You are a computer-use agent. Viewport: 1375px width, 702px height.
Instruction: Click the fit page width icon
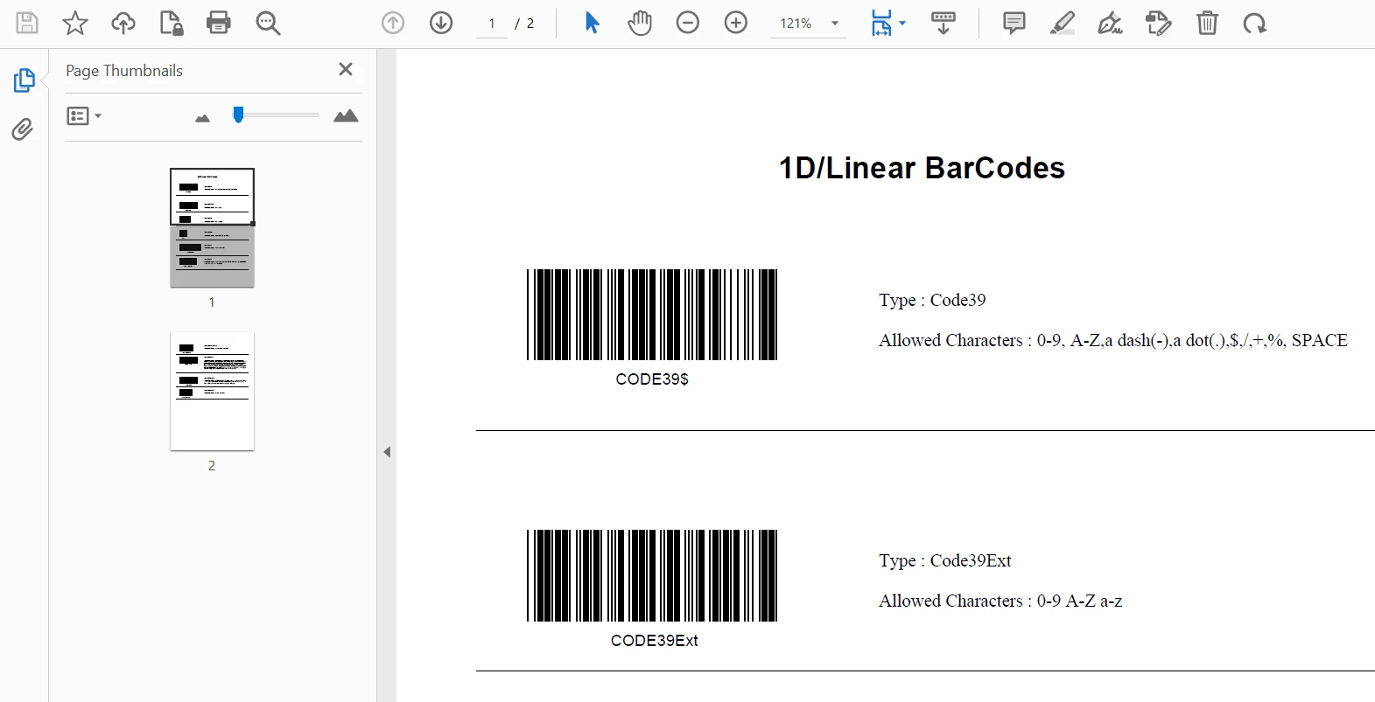point(881,24)
